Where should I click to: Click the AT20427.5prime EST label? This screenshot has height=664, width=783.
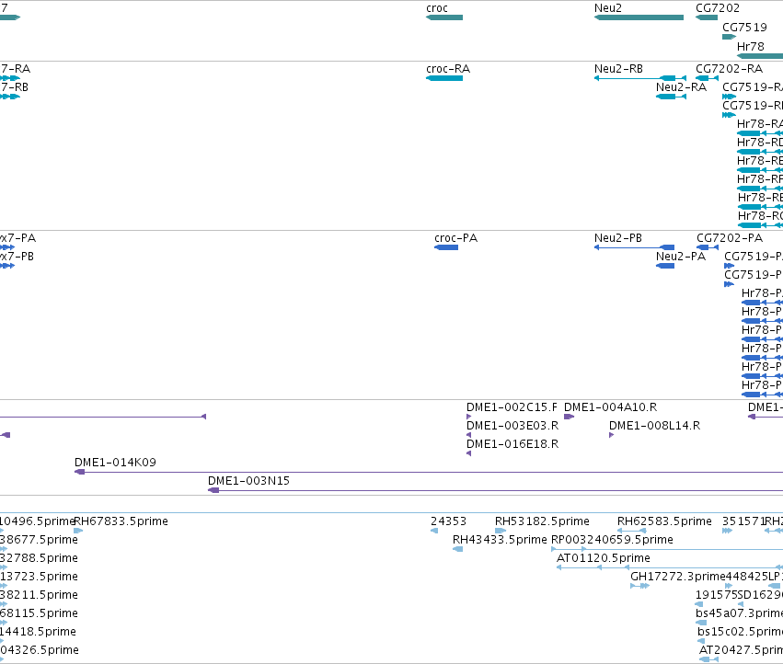click(741, 650)
